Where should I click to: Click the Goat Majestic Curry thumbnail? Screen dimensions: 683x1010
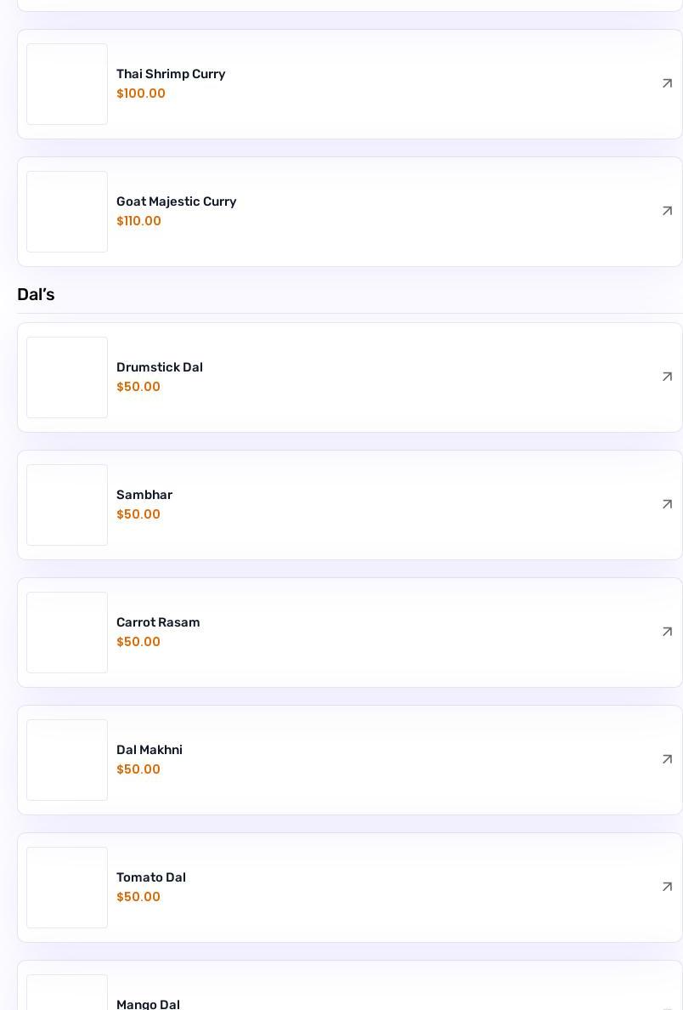coord(67,212)
